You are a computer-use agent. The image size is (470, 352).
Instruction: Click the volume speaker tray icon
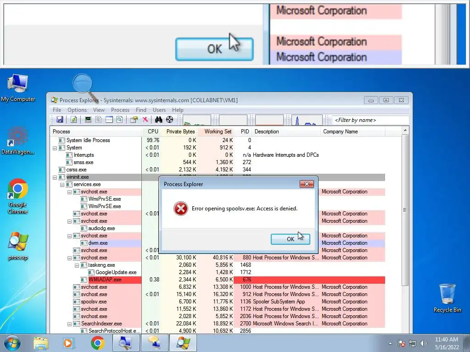(x=424, y=343)
